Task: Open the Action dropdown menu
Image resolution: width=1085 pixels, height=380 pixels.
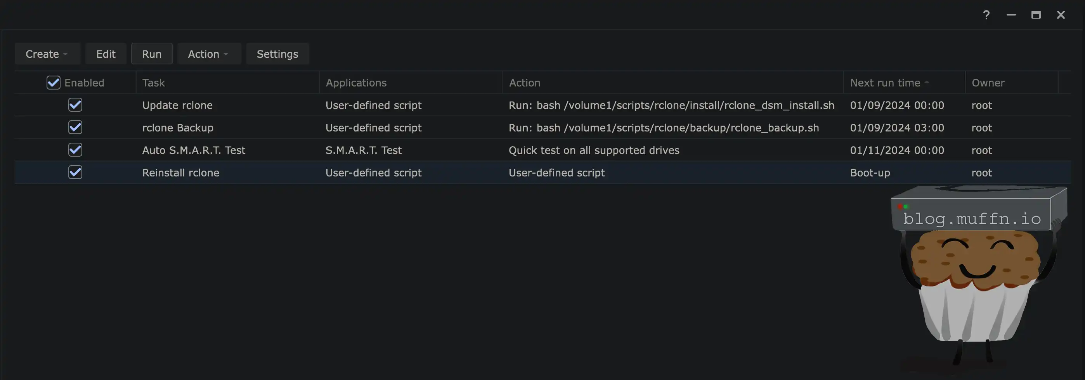Action: tap(208, 54)
